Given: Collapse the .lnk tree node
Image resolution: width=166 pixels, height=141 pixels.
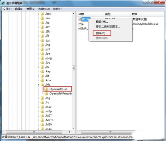Looking at the screenshot, I should [39, 85].
